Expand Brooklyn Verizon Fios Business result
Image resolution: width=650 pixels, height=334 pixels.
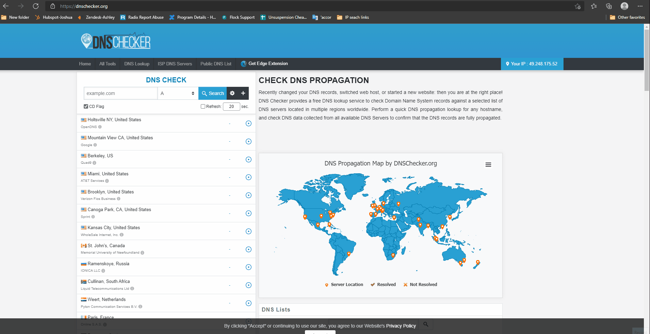coord(248,195)
